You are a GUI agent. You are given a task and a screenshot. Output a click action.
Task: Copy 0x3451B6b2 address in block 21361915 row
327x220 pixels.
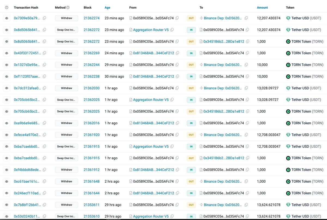click(247, 158)
